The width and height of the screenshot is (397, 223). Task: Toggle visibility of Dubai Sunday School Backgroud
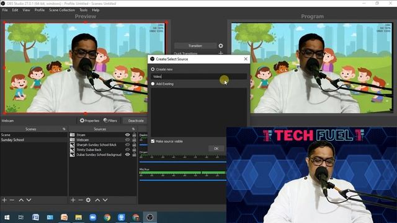(128, 154)
